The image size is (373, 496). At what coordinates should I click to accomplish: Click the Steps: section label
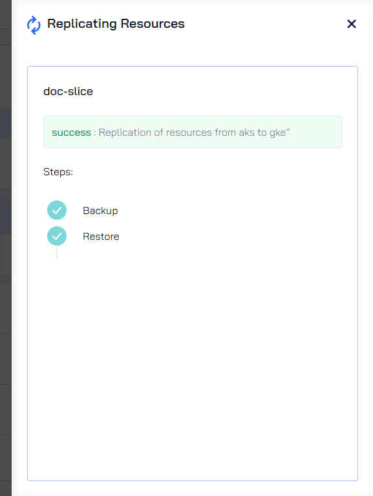point(58,172)
